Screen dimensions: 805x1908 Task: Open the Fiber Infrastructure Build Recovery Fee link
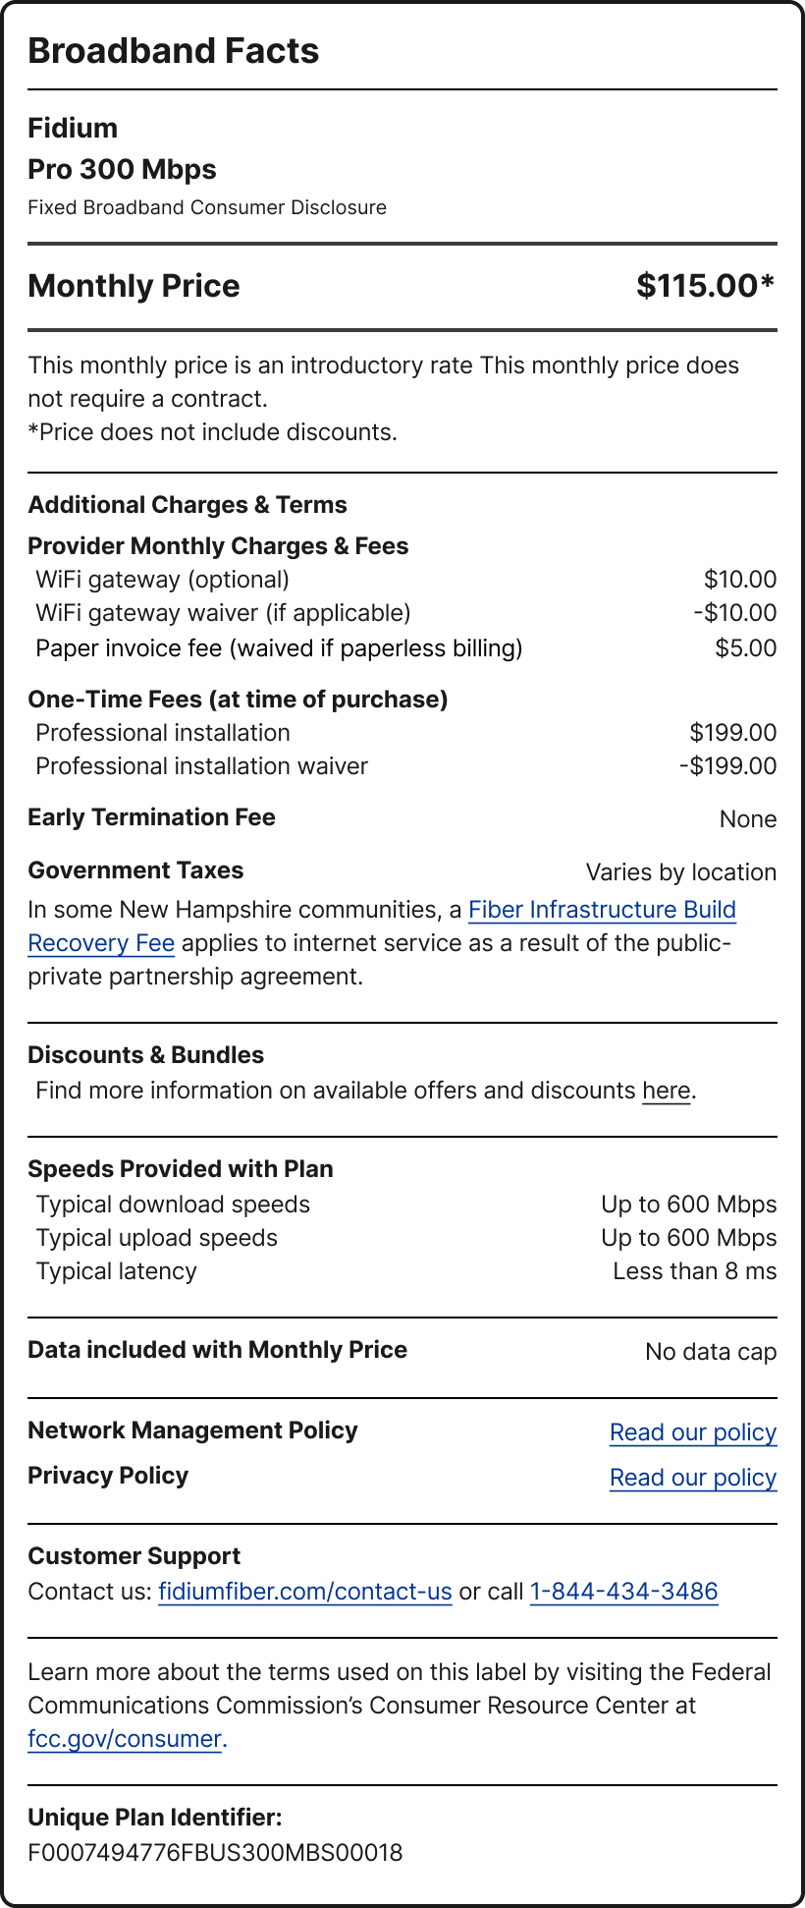(602, 910)
